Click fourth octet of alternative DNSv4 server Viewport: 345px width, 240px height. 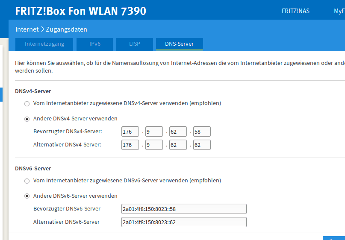(202, 145)
